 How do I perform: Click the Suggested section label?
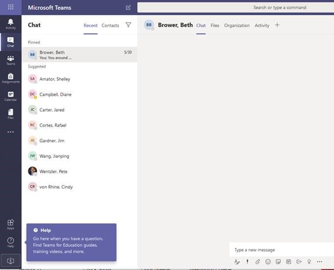coord(37,66)
